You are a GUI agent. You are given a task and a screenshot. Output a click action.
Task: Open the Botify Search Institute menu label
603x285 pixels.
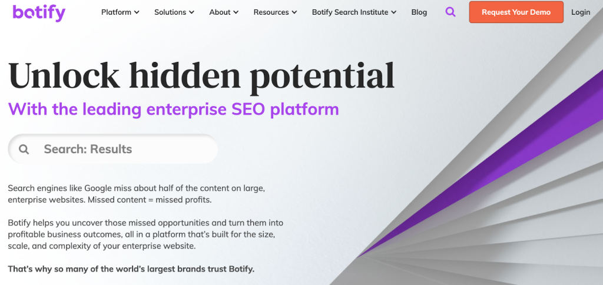pos(350,12)
